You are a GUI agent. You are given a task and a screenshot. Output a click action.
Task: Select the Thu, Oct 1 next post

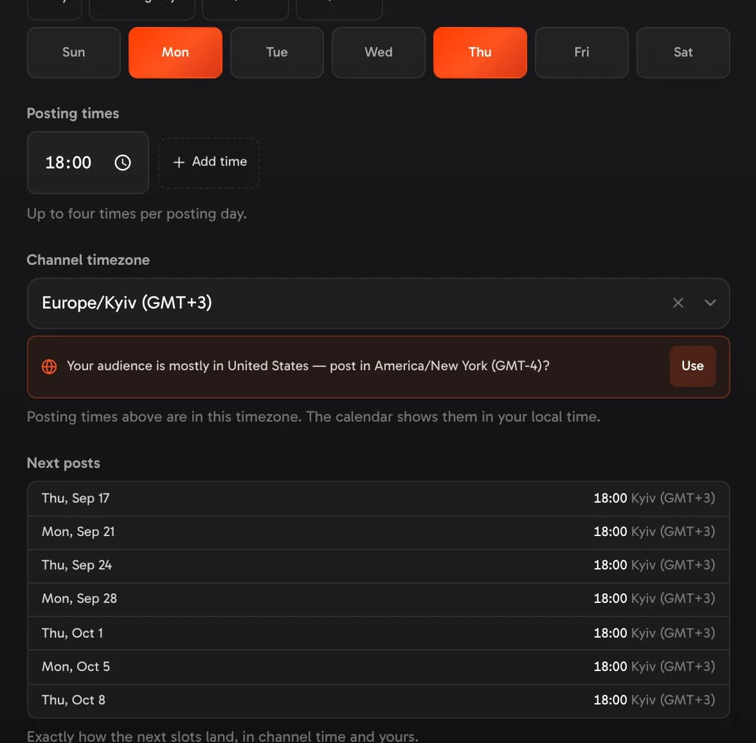(379, 633)
